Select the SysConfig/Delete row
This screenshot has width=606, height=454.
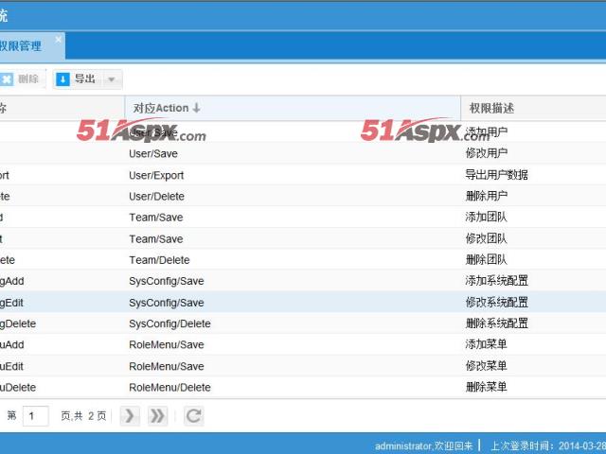pyautogui.click(x=169, y=323)
